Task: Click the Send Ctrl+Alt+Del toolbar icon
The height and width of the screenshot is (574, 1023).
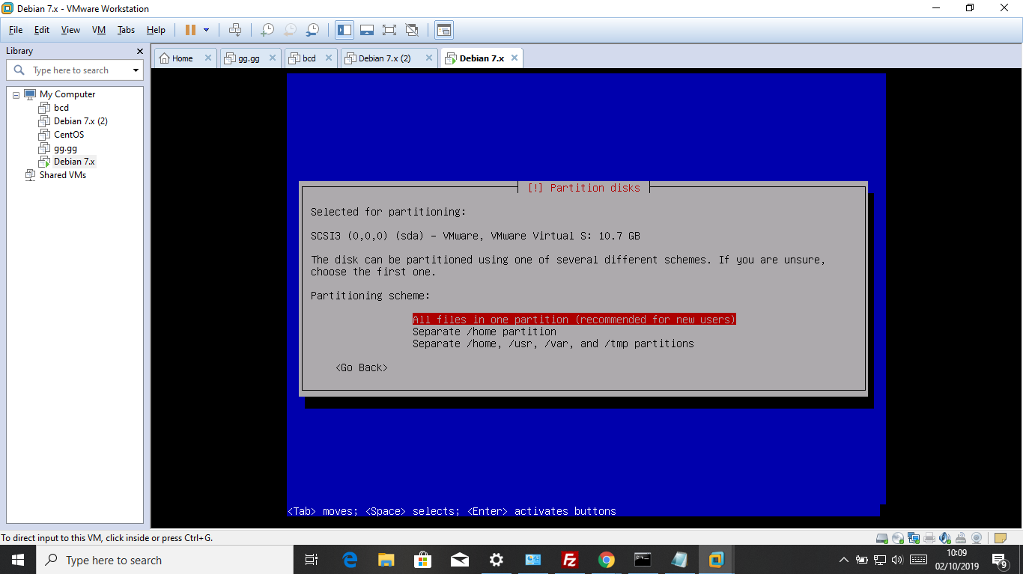Action: pyautogui.click(x=235, y=30)
